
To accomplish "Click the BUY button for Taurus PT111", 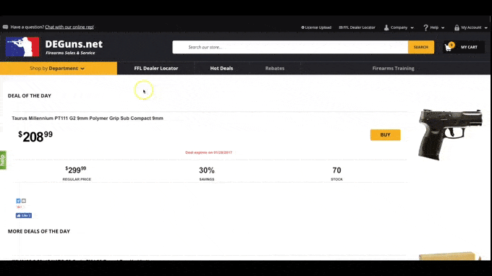I will click(386, 135).
